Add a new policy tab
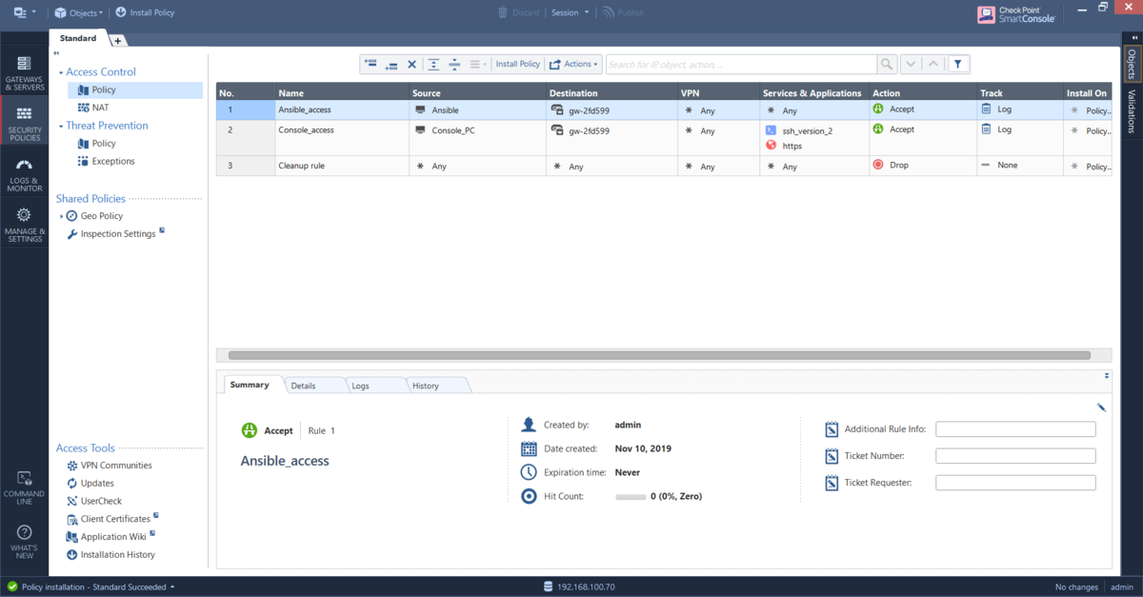Image resolution: width=1143 pixels, height=597 pixels. click(117, 40)
